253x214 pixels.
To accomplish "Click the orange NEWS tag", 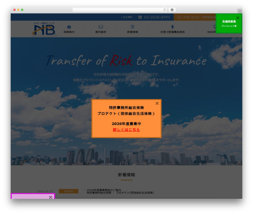I will click(x=68, y=191).
